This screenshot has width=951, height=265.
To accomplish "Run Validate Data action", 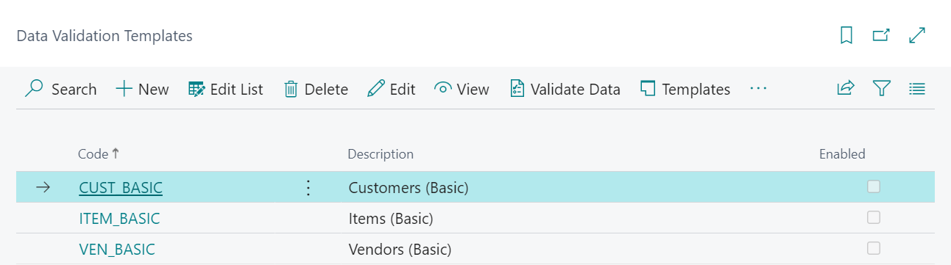I will pyautogui.click(x=565, y=90).
